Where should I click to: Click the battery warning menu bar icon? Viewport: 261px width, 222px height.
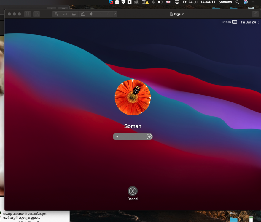(x=145, y=2)
